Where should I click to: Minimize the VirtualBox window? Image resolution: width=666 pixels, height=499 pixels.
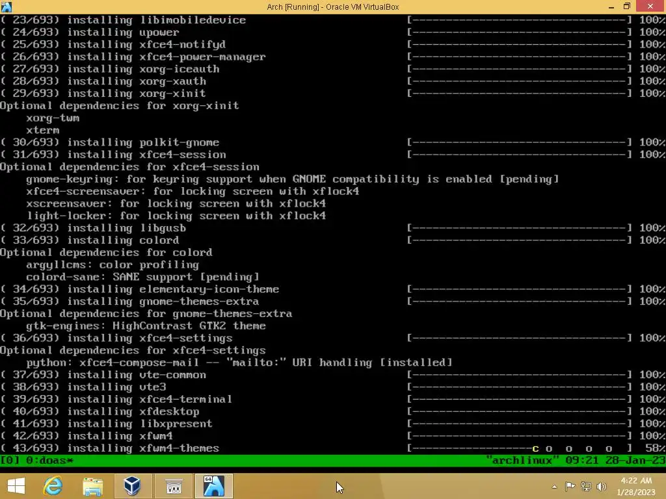(x=611, y=6)
